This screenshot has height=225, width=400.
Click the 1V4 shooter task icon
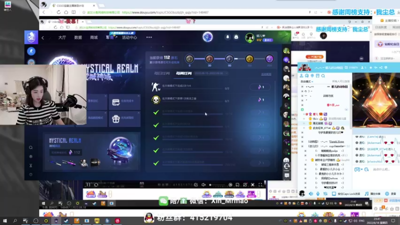click(155, 87)
